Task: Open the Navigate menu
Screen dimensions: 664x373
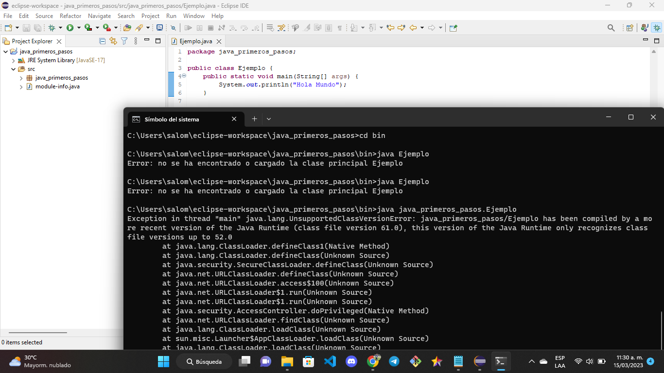Action: (x=100, y=16)
